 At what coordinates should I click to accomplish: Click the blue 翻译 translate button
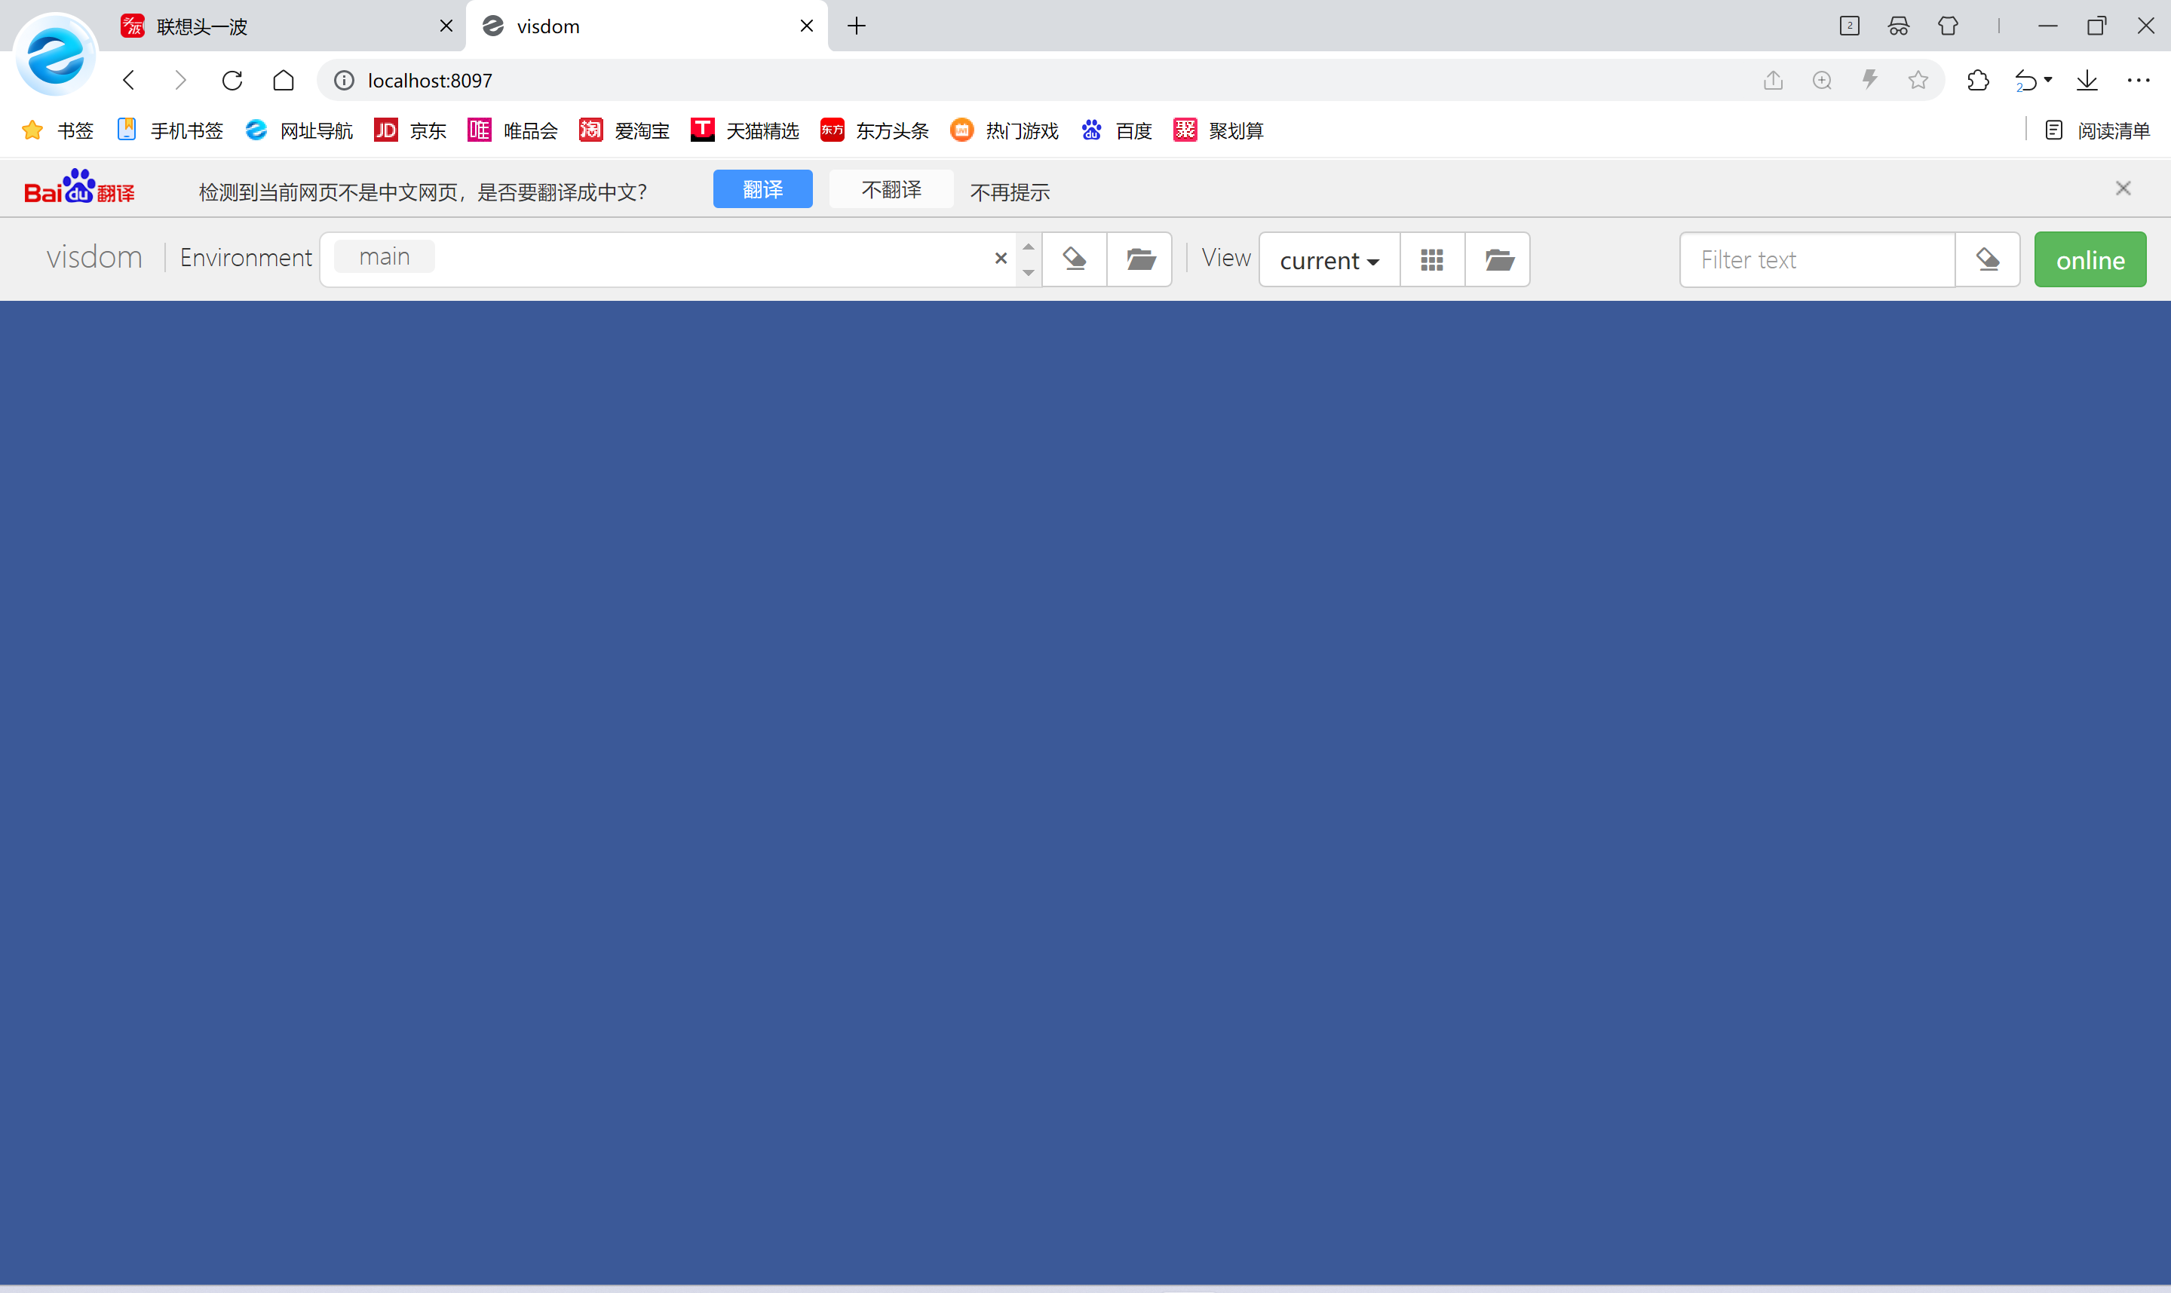(x=762, y=189)
